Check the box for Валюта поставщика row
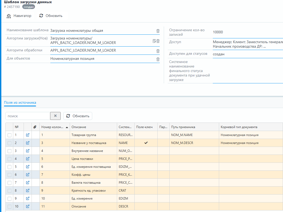This screenshot has width=283, height=212. 10,183
